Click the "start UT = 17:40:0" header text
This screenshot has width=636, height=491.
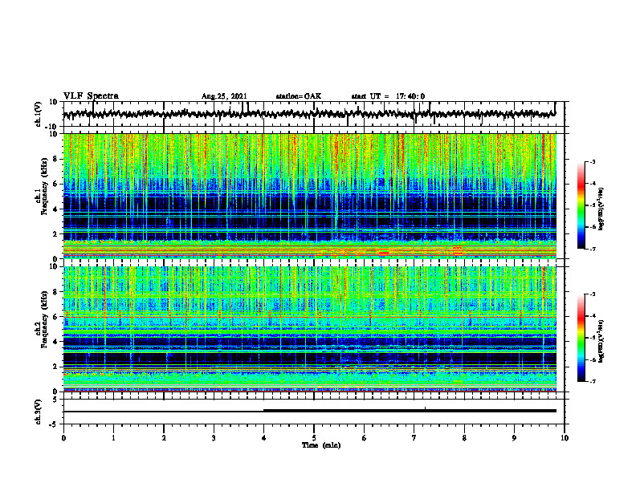(388, 96)
